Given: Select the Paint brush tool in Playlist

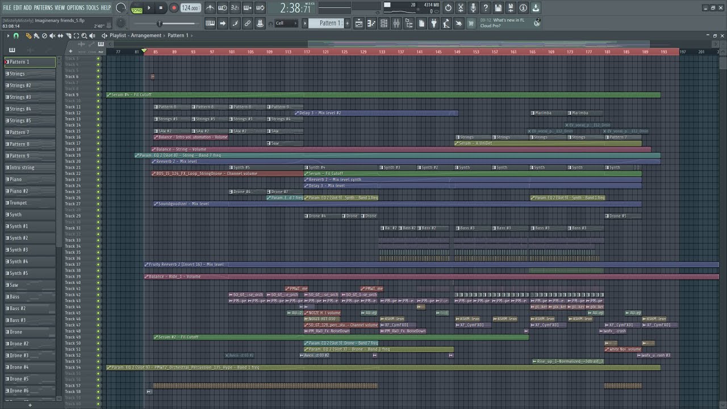Looking at the screenshot, I should click(x=36, y=35).
